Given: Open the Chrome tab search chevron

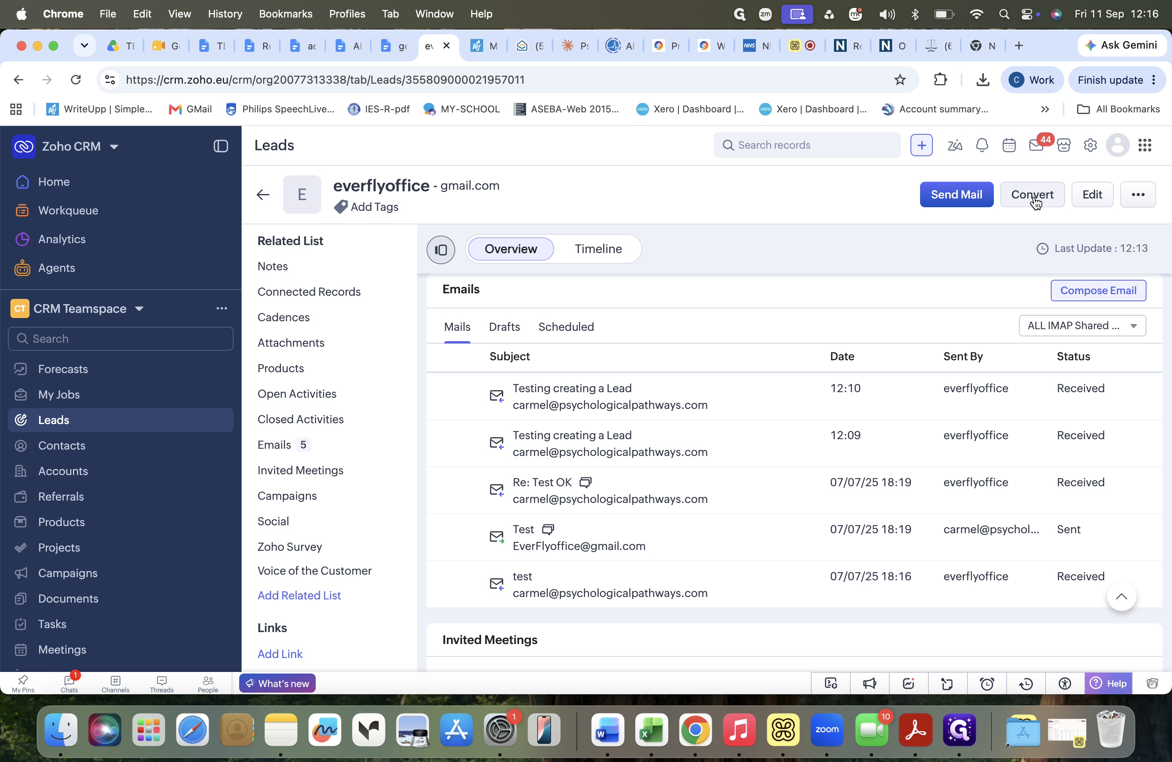Looking at the screenshot, I should 84,46.
